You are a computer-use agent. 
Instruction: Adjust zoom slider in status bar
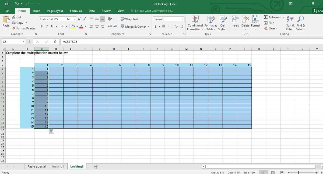[x=298, y=172]
